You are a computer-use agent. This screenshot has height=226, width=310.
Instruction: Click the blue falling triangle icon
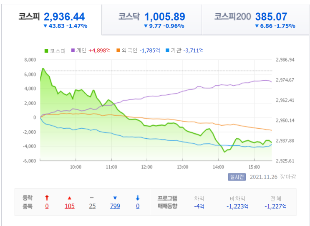115,198
